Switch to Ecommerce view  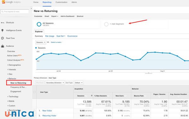tap(72, 36)
